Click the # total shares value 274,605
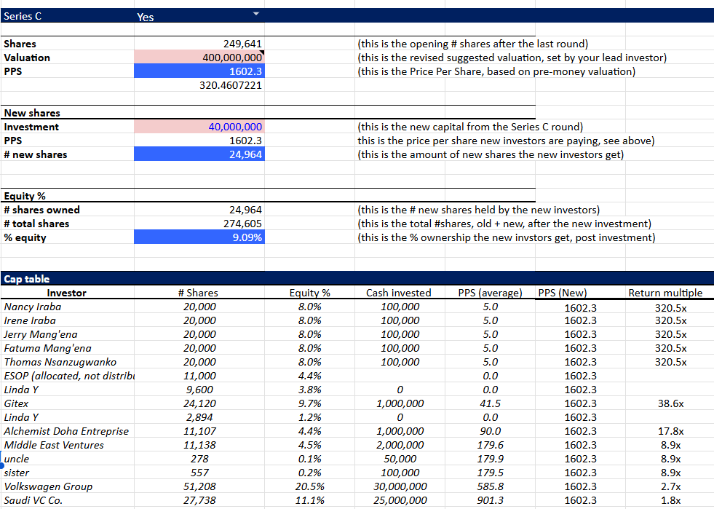Image resolution: width=714 pixels, height=509 pixels. coord(199,224)
